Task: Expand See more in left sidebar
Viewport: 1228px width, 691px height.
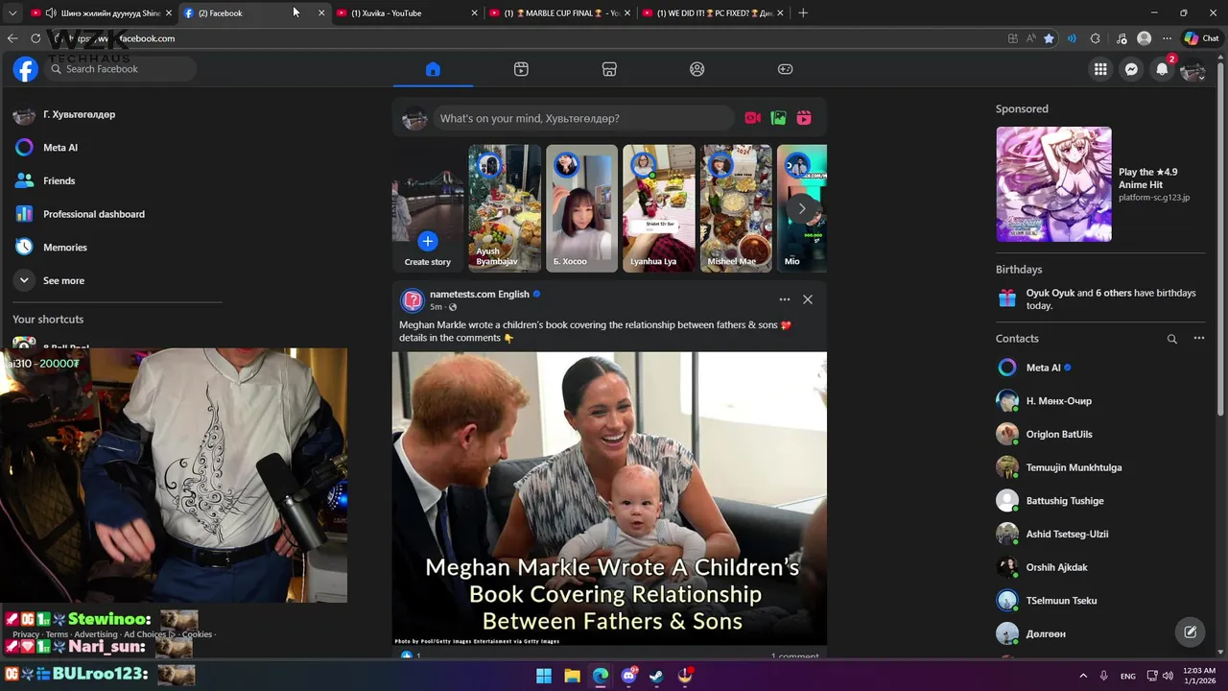Action: point(115,280)
